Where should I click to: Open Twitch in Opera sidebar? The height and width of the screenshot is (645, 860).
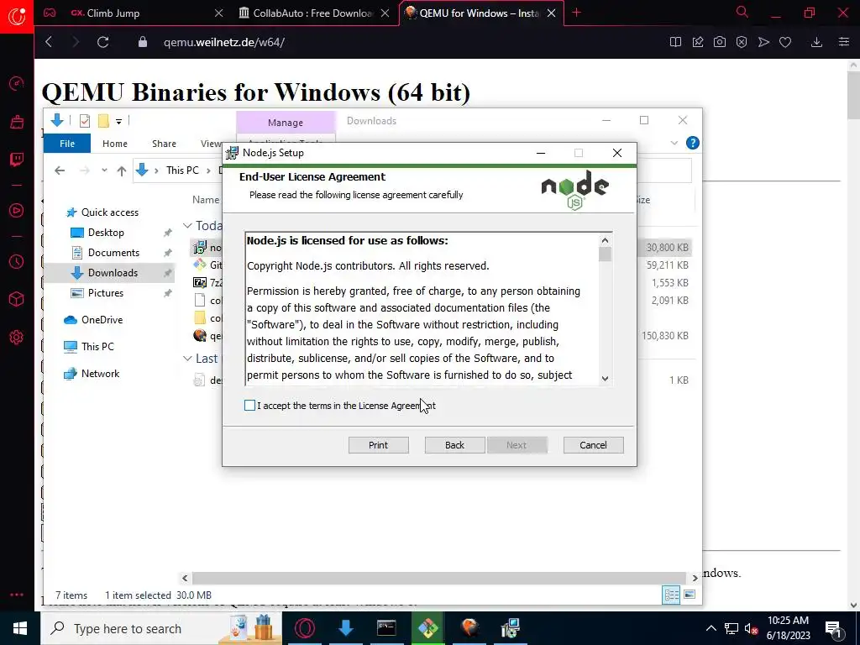[17, 160]
